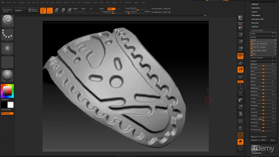279x157 pixels.
Task: Expand the Layers subpalette
Action: point(255,12)
